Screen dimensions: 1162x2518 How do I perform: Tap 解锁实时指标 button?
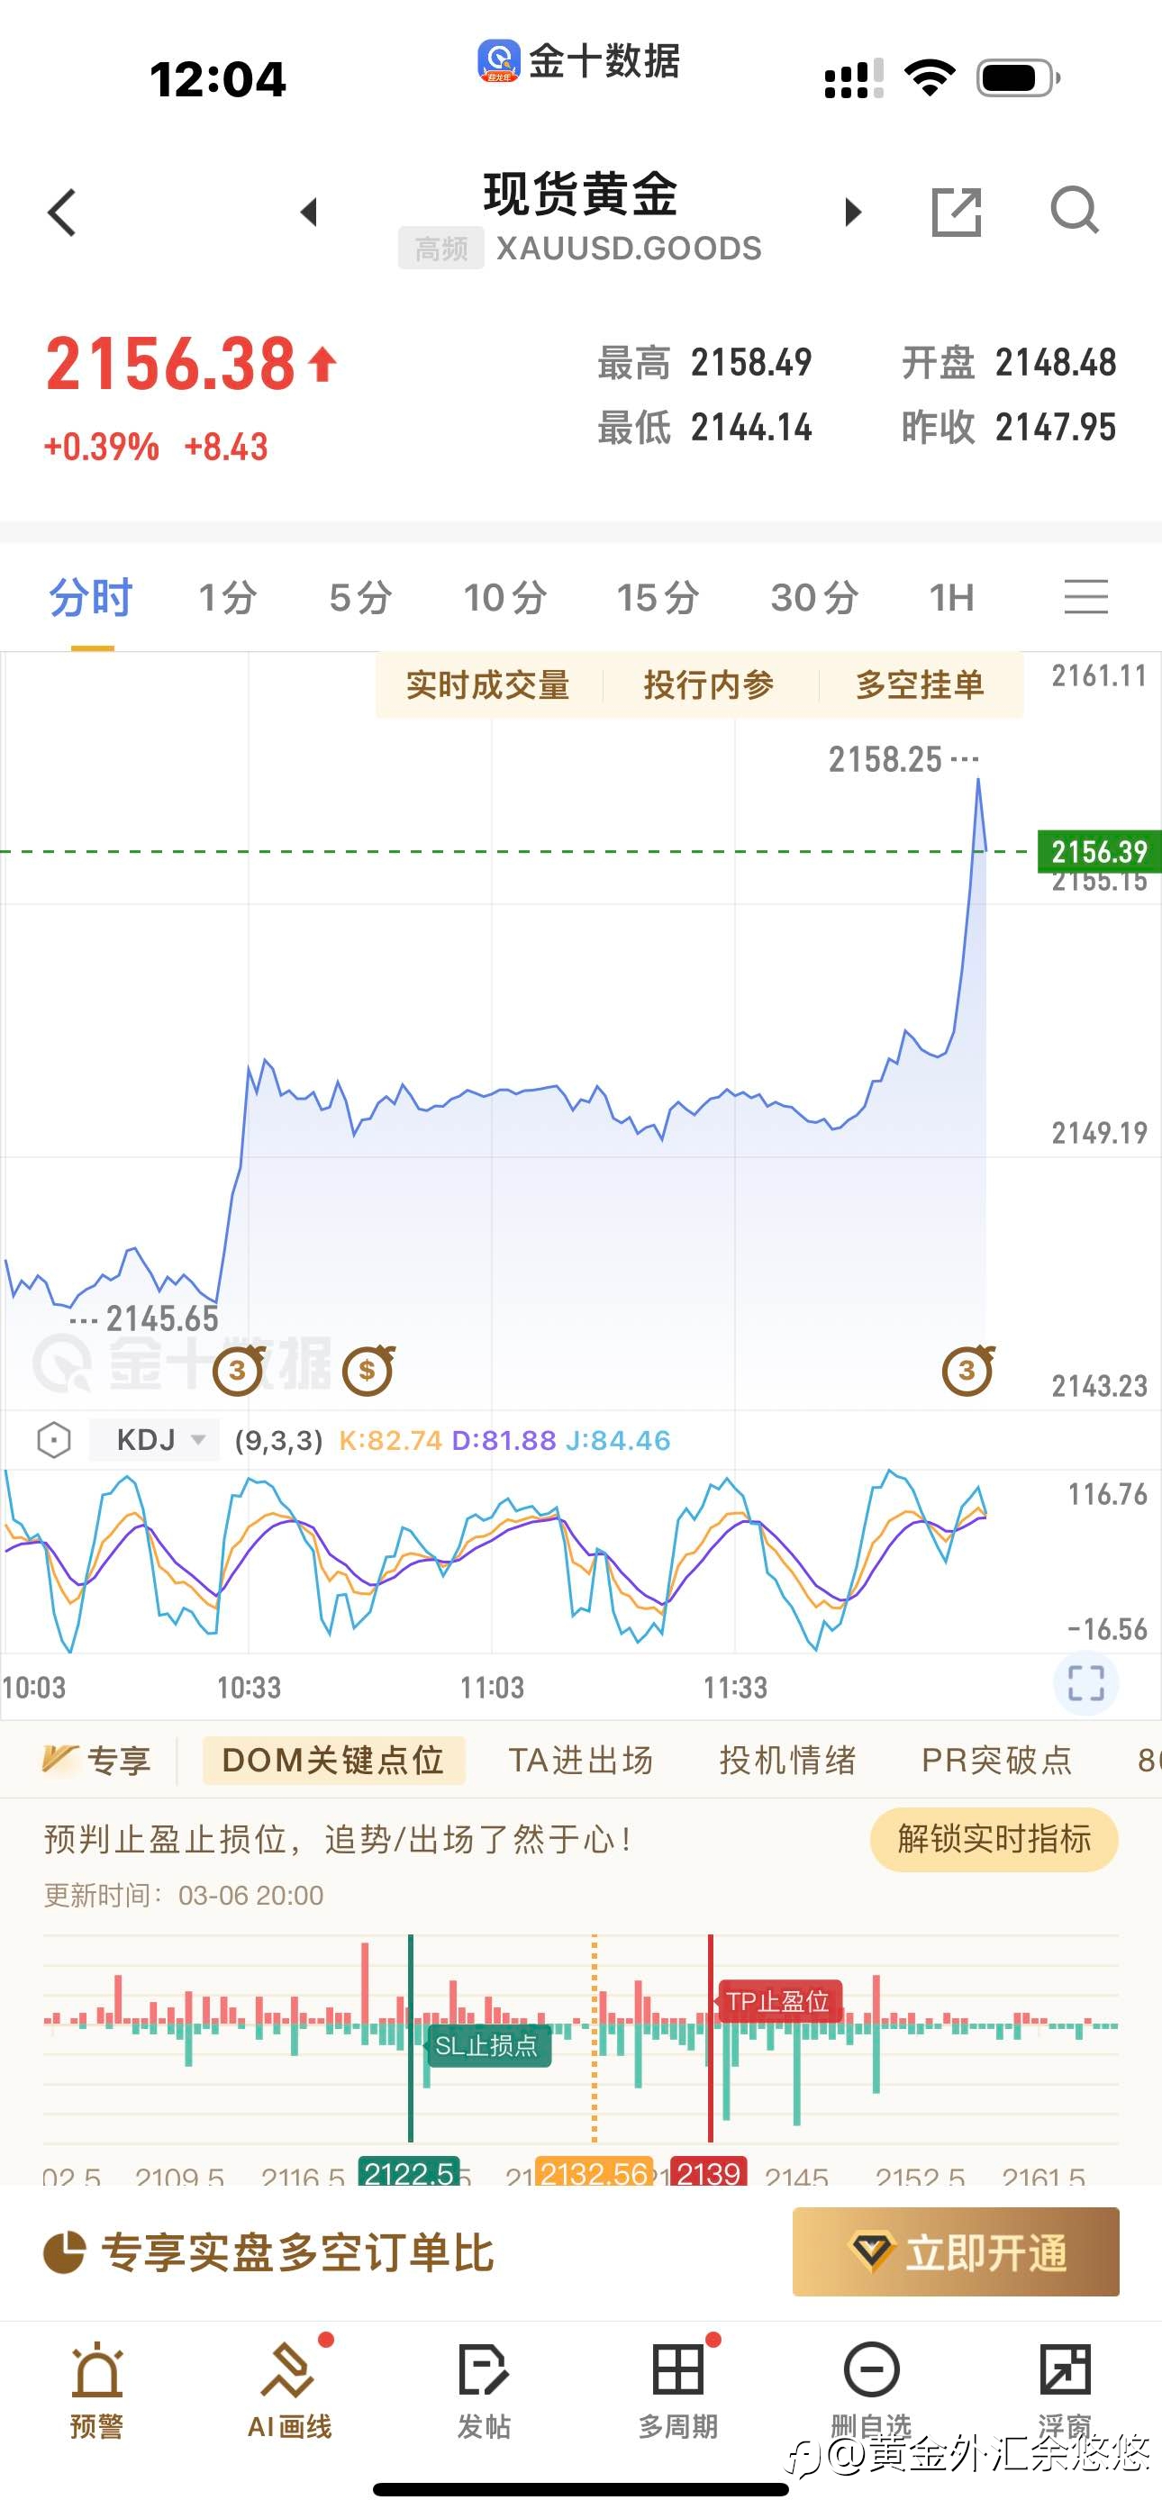(994, 1839)
